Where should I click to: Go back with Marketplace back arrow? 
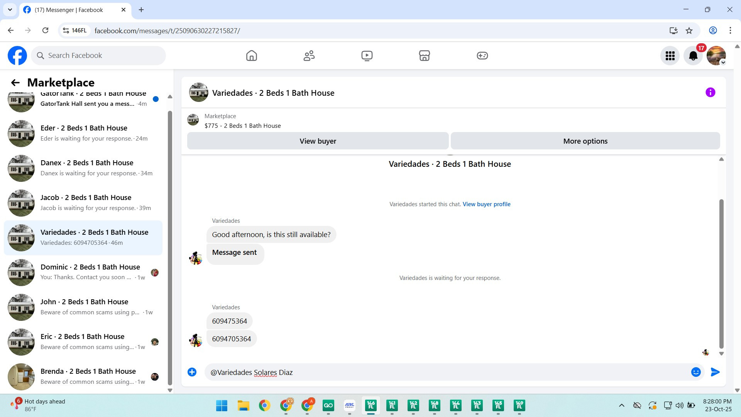(15, 83)
